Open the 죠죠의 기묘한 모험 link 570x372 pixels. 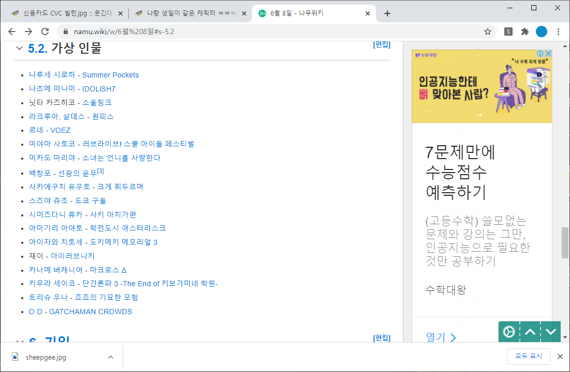click(x=107, y=297)
